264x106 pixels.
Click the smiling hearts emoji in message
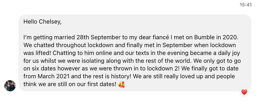pos(121,84)
